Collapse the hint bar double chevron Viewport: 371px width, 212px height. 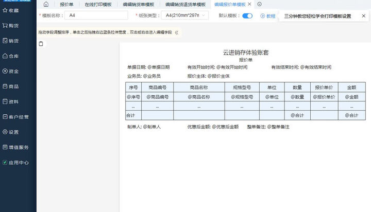click(x=177, y=32)
